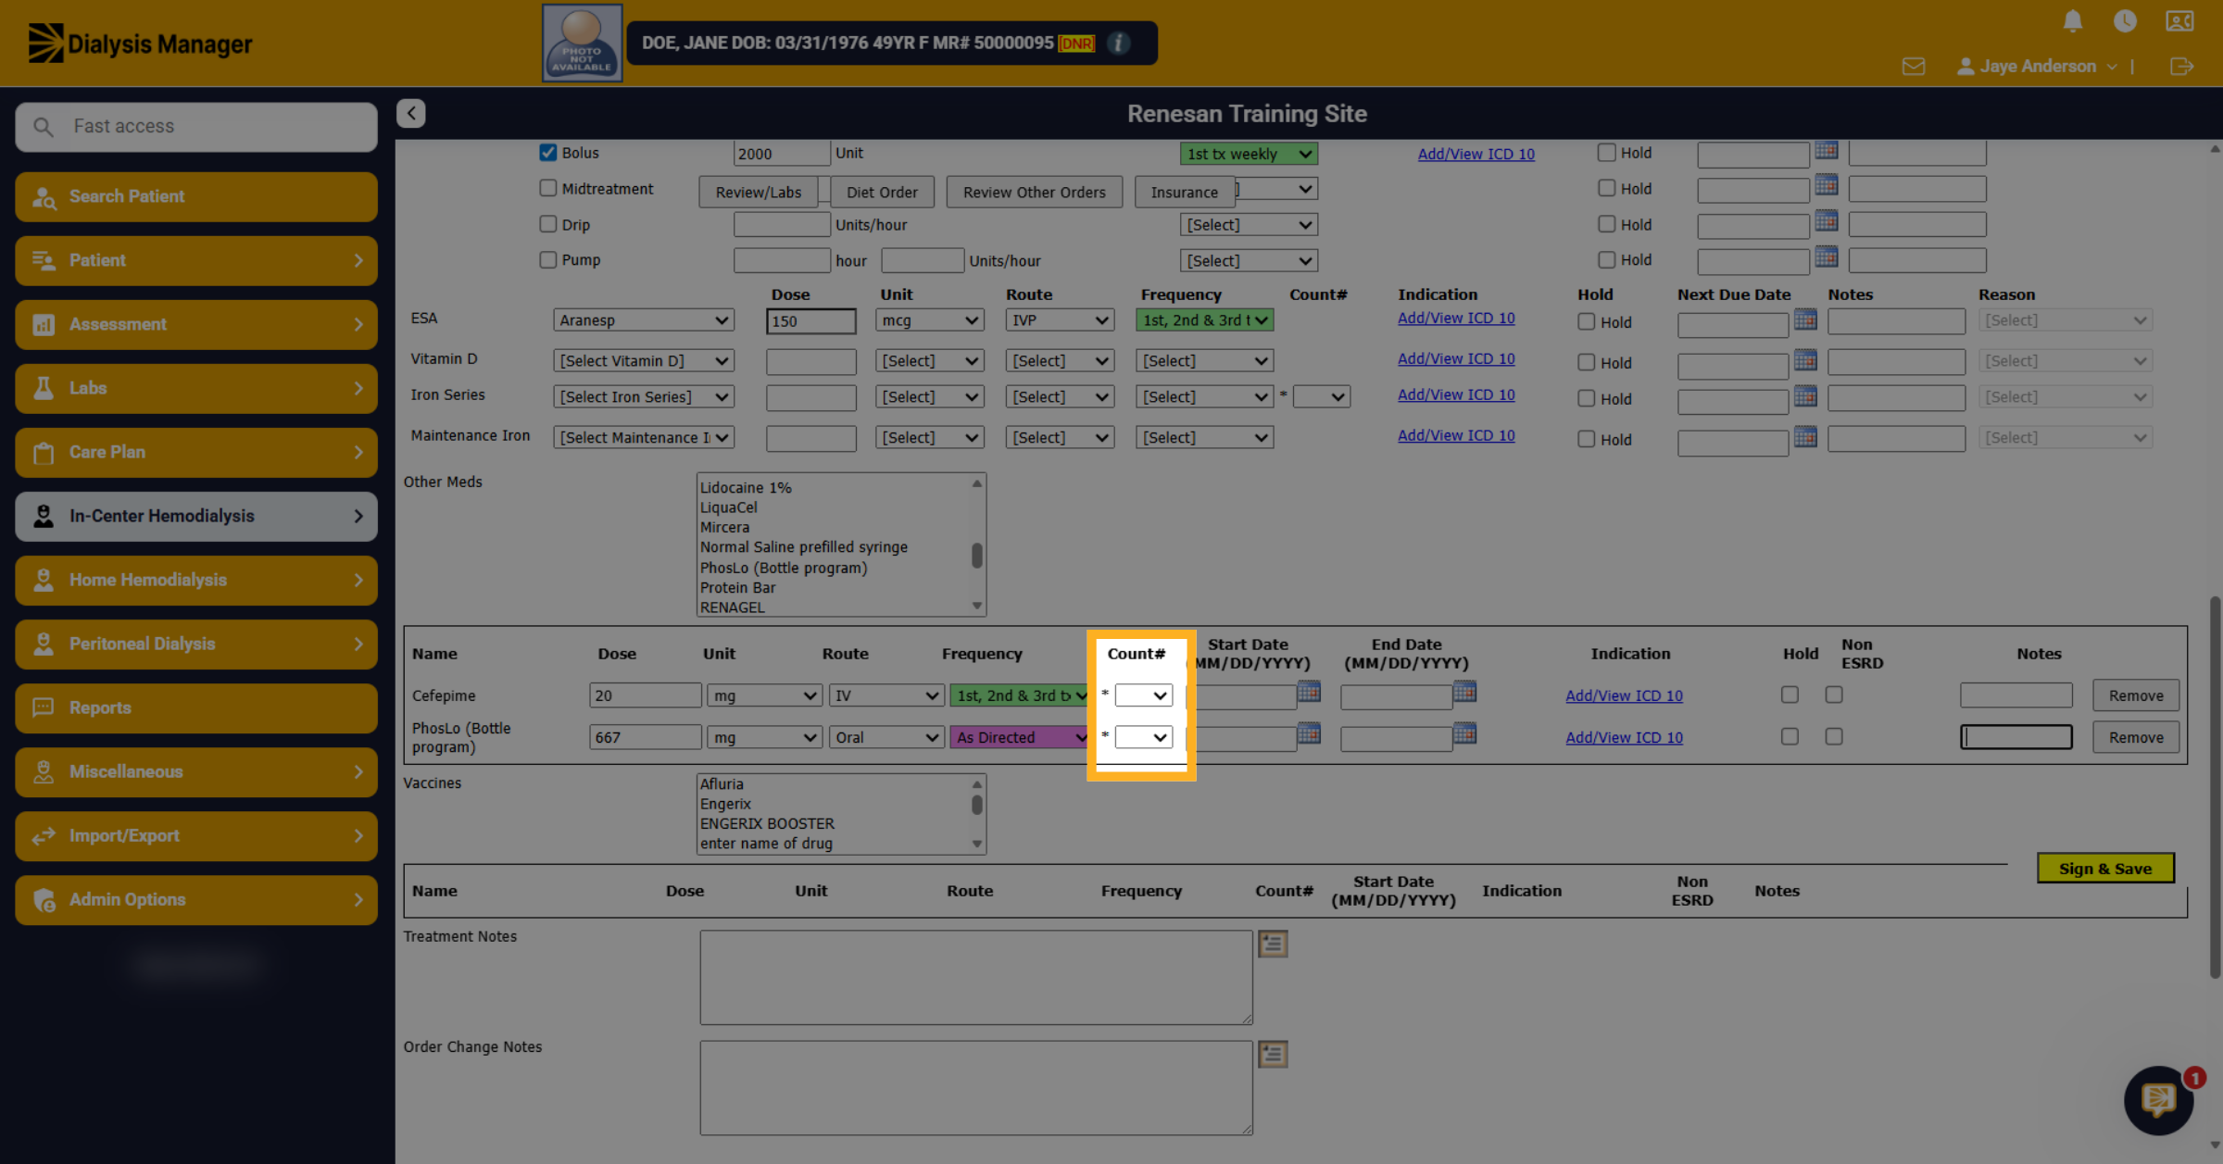Open PhosLo As Directed frequency dropdown
Screen dimensions: 2223x1164
pyautogui.click(x=1019, y=737)
